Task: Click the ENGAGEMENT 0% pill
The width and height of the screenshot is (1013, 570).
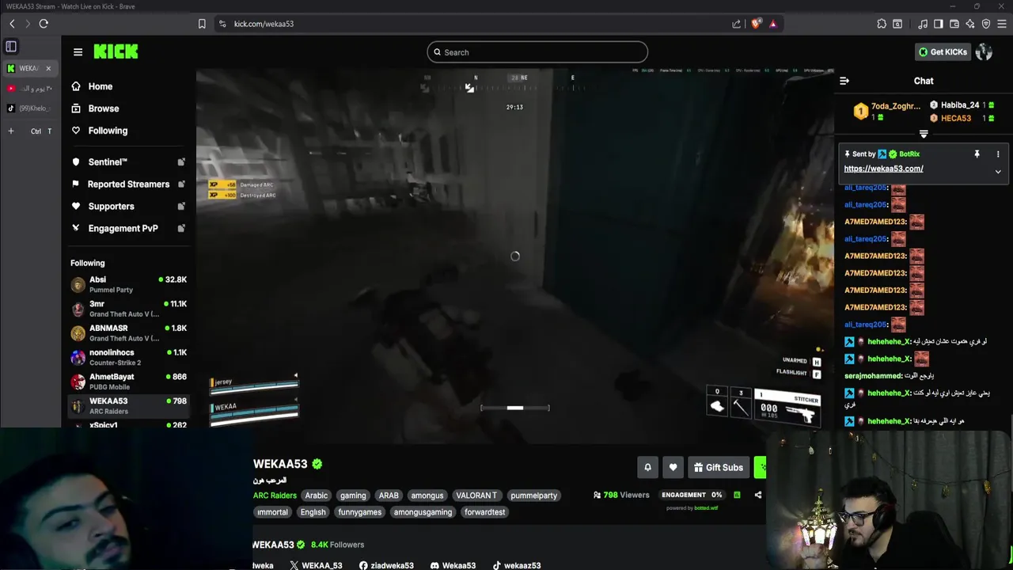Action: 692,495
